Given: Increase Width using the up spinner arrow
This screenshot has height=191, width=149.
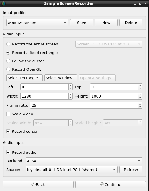Looking at the screenshot, I should [70, 95].
